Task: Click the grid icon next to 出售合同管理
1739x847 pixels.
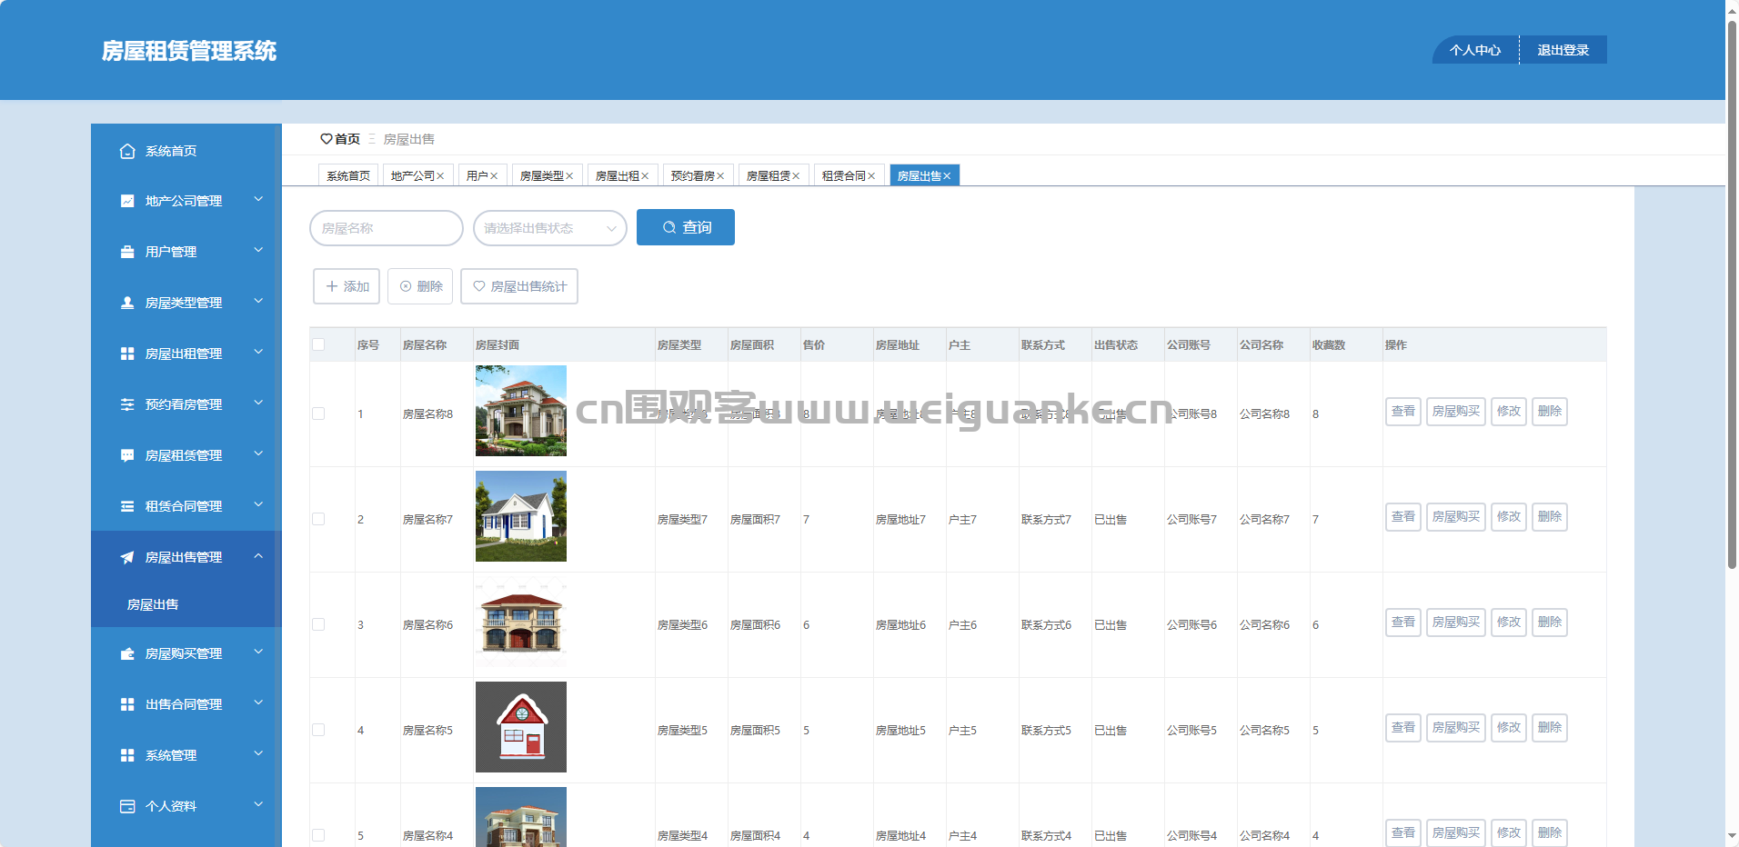Action: [127, 704]
